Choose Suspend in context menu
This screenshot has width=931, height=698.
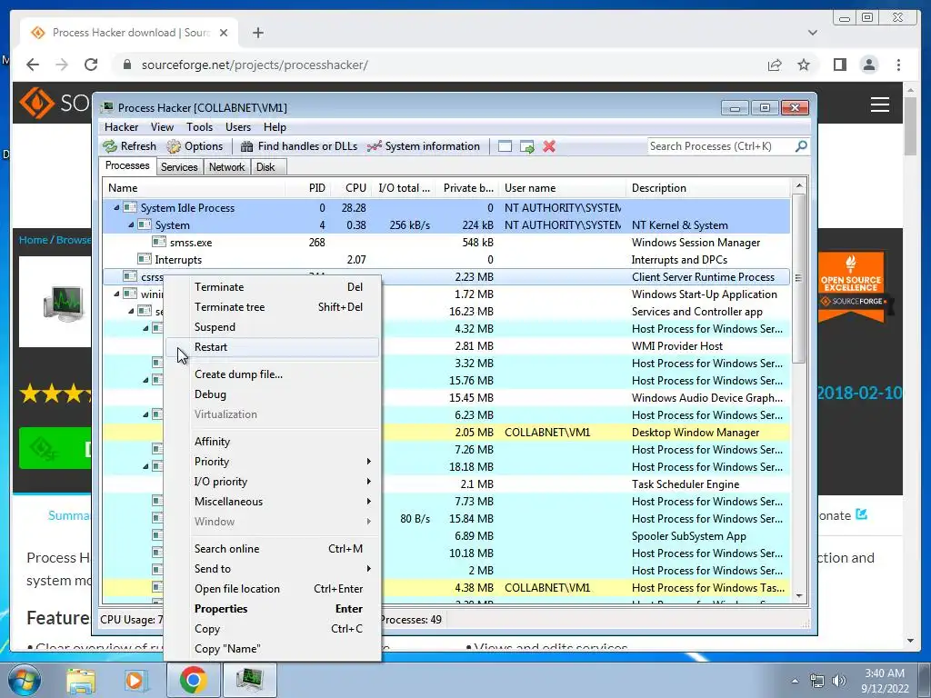272,327
